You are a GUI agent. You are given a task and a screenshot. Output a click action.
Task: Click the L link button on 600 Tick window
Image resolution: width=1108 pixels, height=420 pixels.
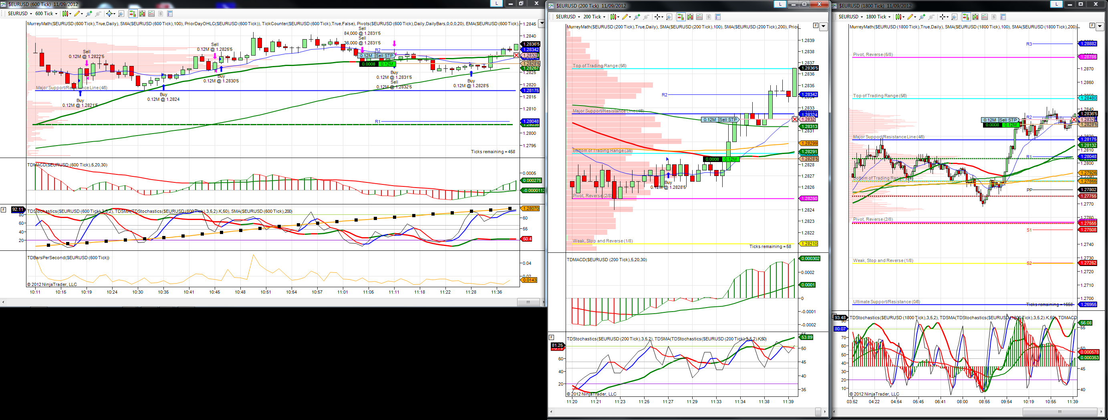[x=497, y=3]
